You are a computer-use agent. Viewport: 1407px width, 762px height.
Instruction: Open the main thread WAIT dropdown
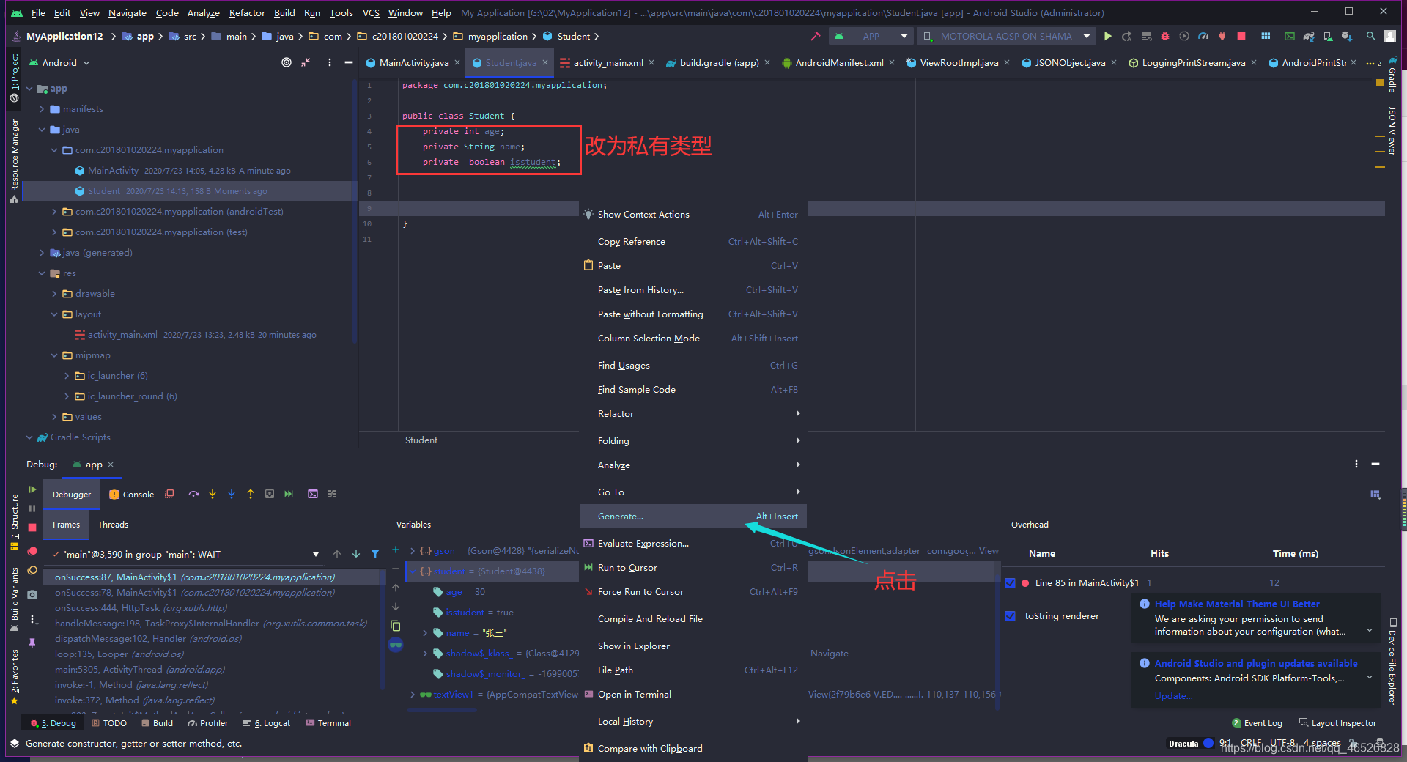185,554
